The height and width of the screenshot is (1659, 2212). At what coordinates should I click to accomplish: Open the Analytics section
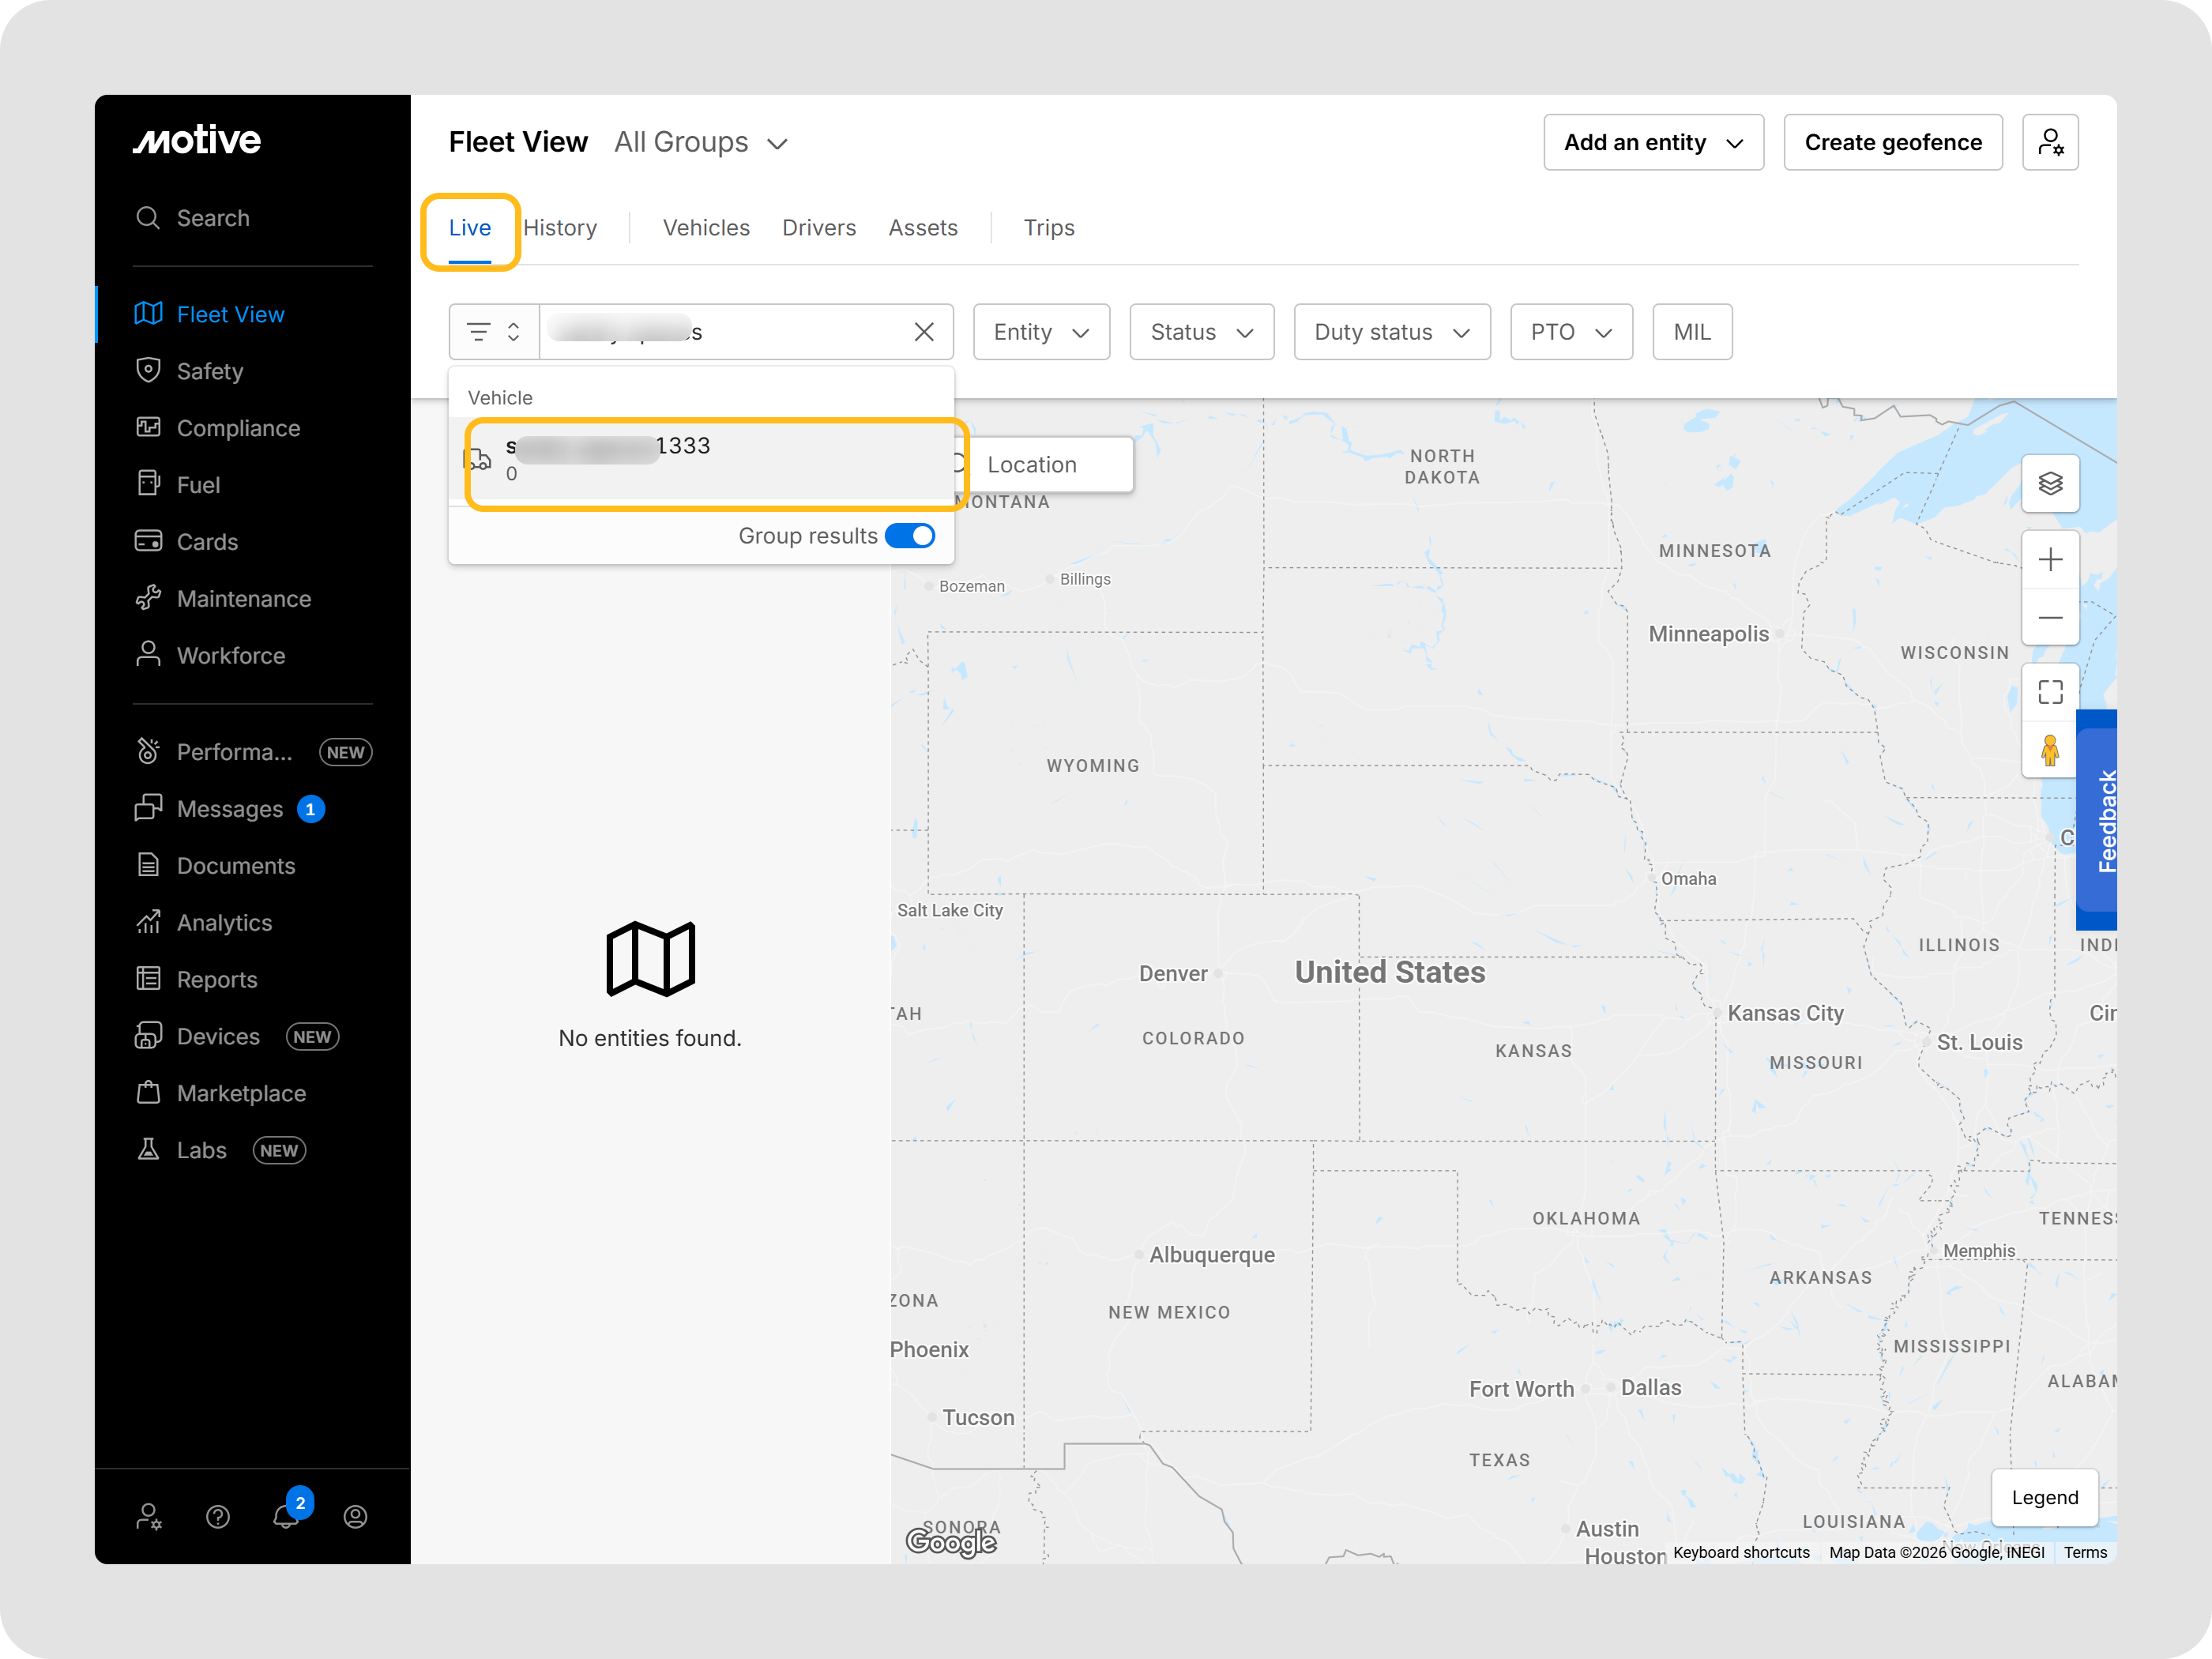pyautogui.click(x=204, y=923)
